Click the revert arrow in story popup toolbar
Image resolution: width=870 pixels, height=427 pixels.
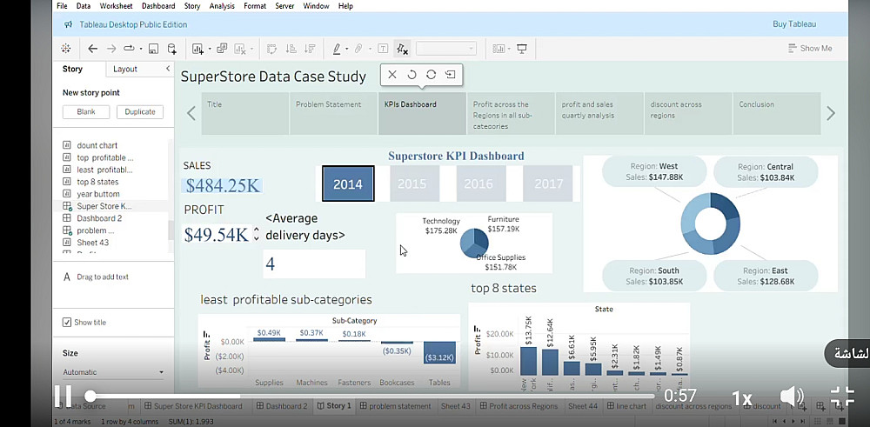pos(412,74)
